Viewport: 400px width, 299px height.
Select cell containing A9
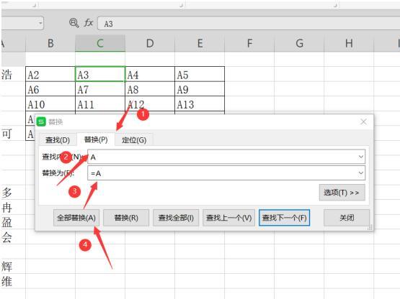click(200, 89)
